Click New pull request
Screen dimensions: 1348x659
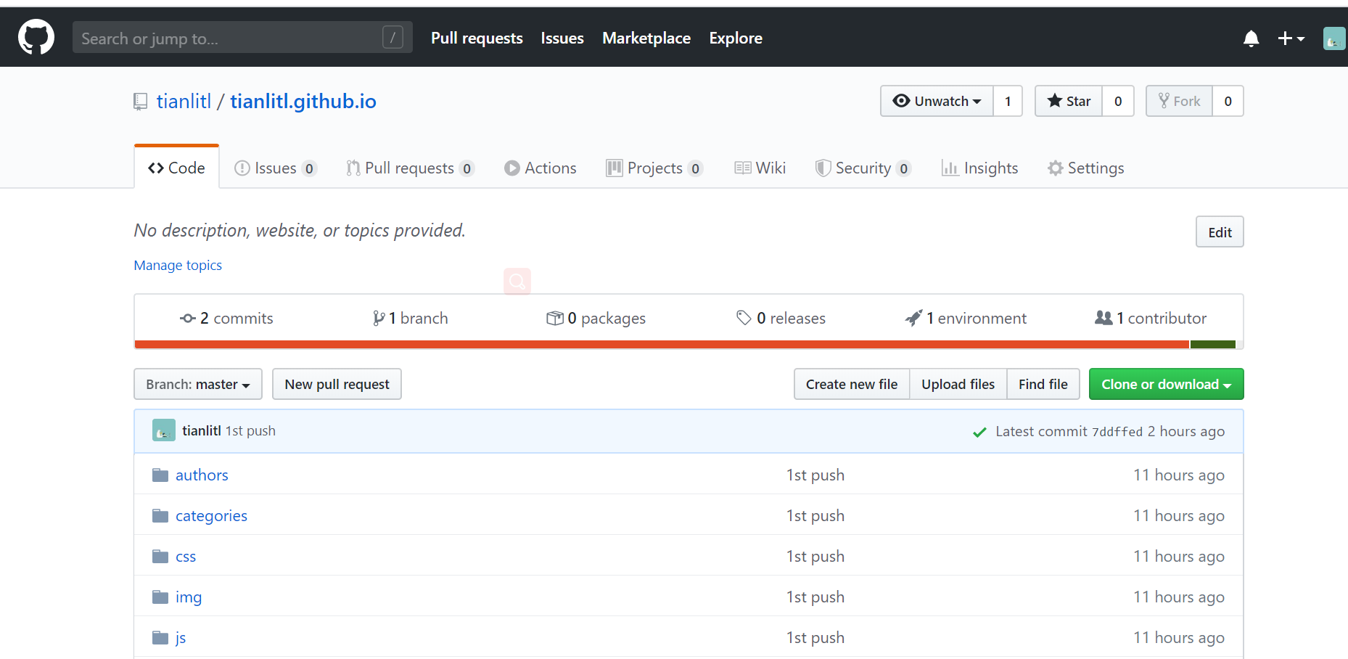337,384
